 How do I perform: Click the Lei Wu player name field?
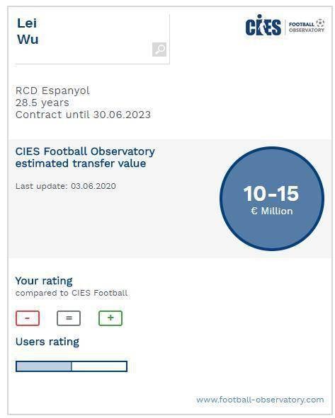(92, 39)
